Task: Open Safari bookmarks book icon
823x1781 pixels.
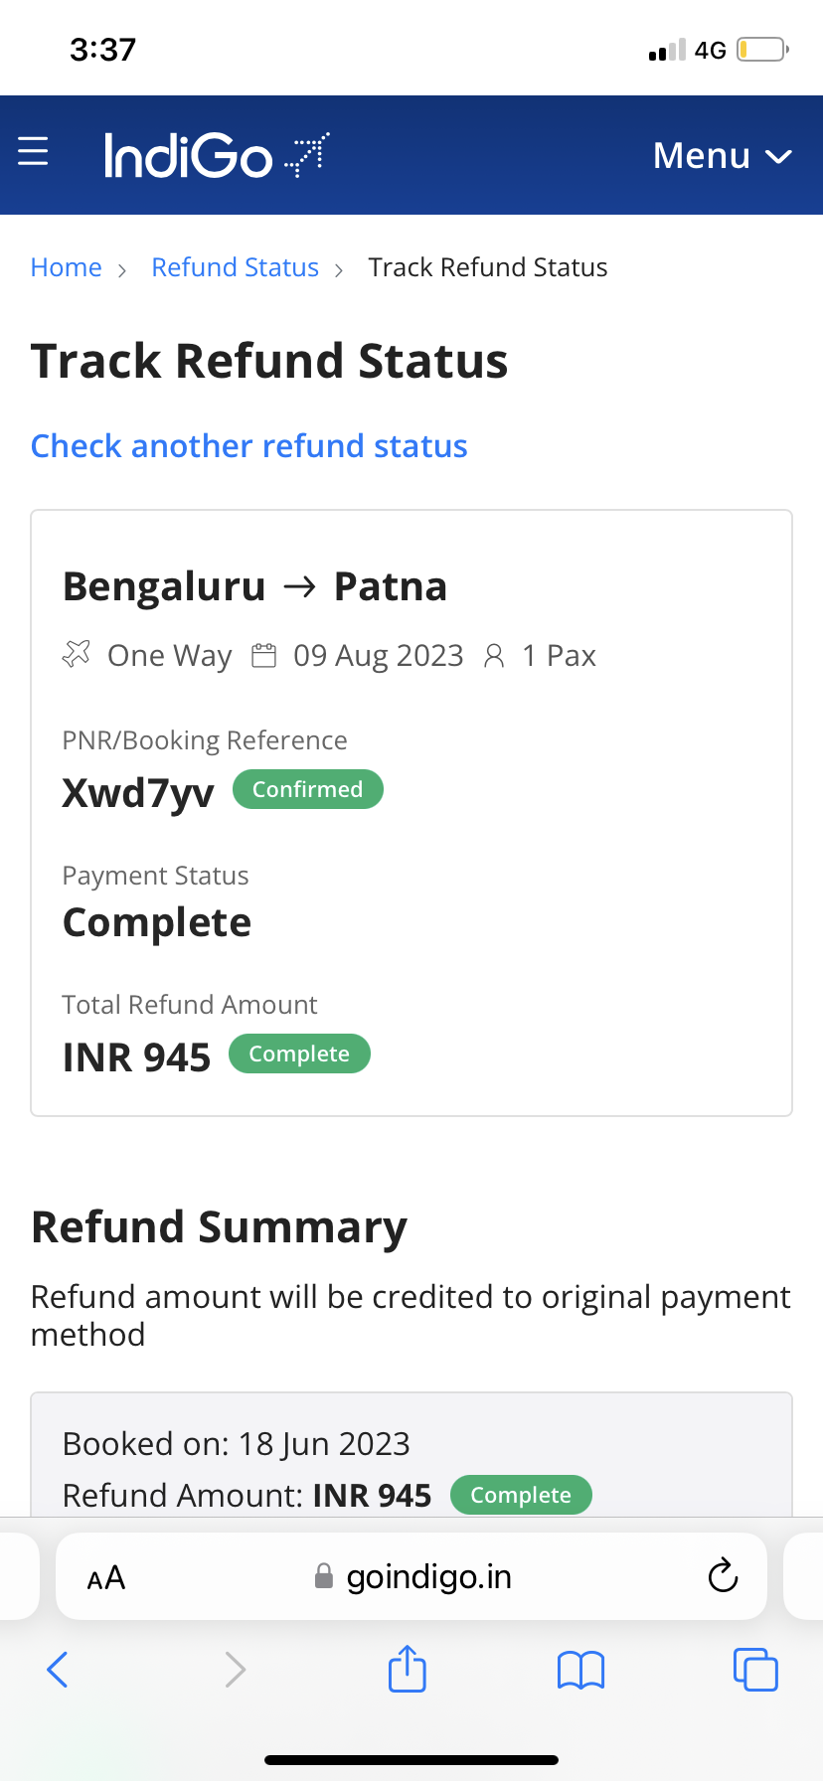Action: coord(580,1670)
